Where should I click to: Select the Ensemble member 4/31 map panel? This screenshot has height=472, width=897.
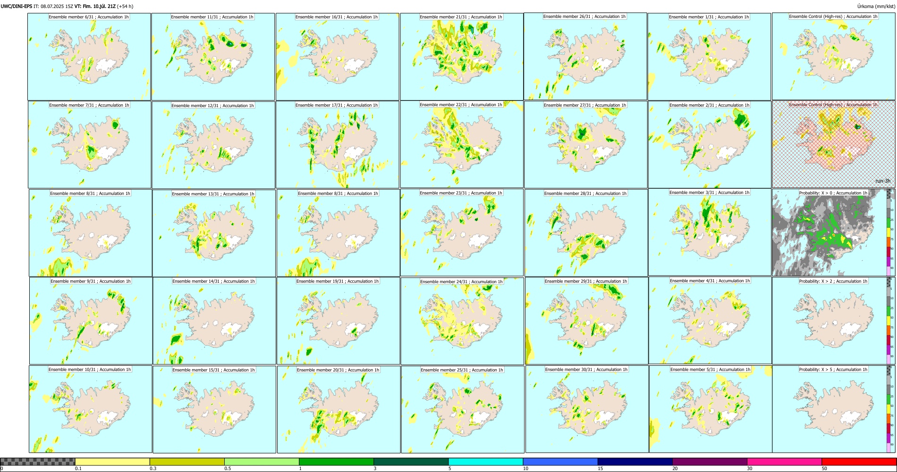coord(711,320)
